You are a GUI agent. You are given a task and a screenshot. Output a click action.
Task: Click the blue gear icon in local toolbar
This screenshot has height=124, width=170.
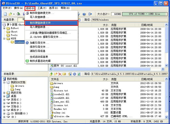tap(75, 74)
